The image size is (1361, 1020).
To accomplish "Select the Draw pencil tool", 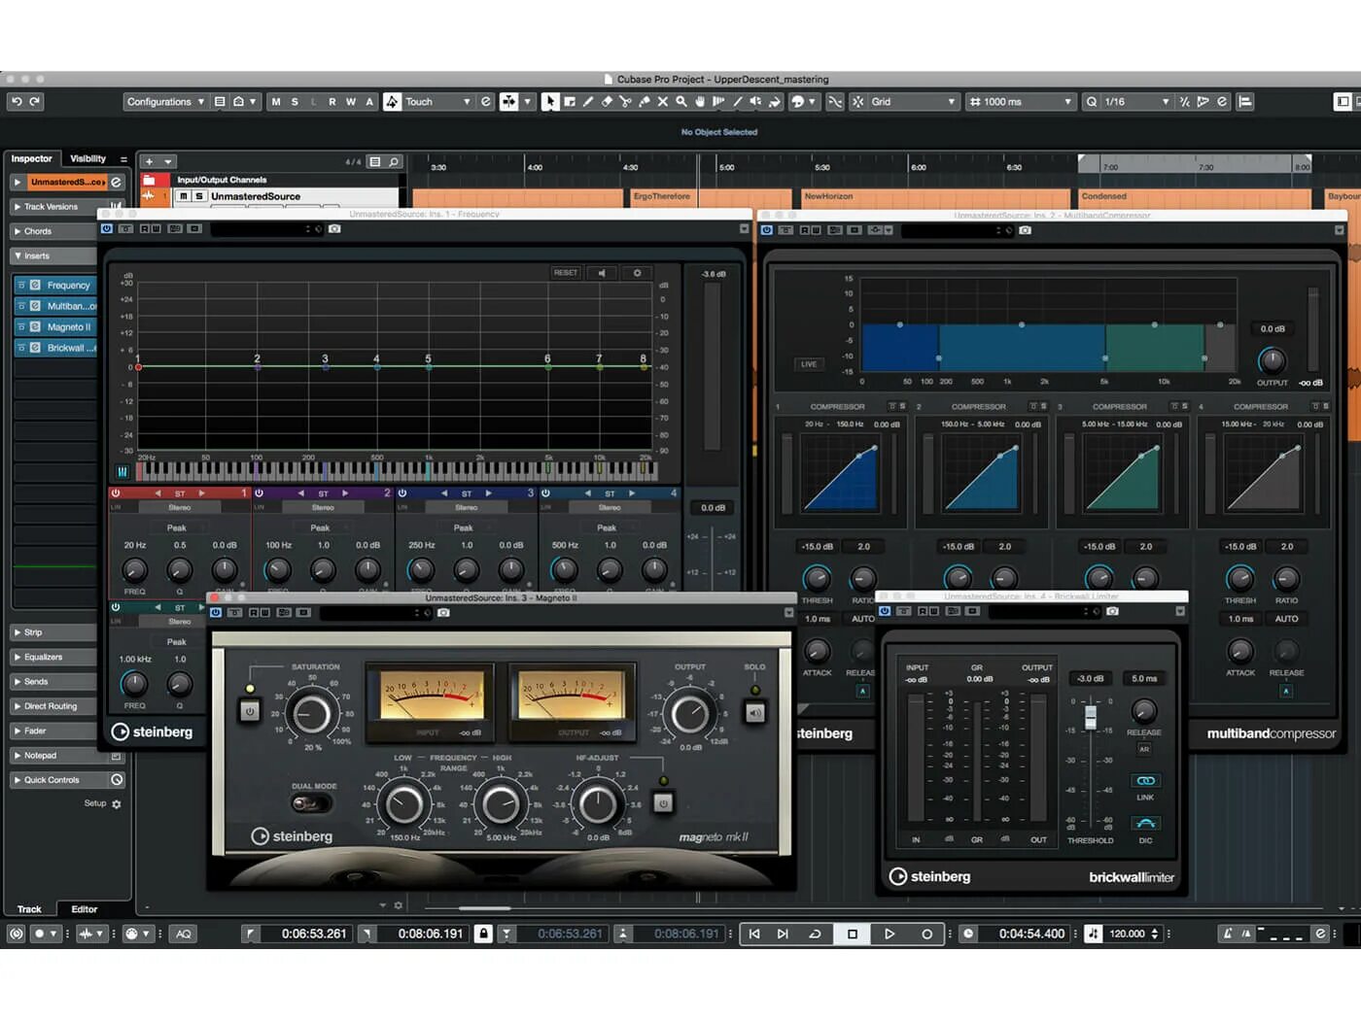I will [588, 101].
